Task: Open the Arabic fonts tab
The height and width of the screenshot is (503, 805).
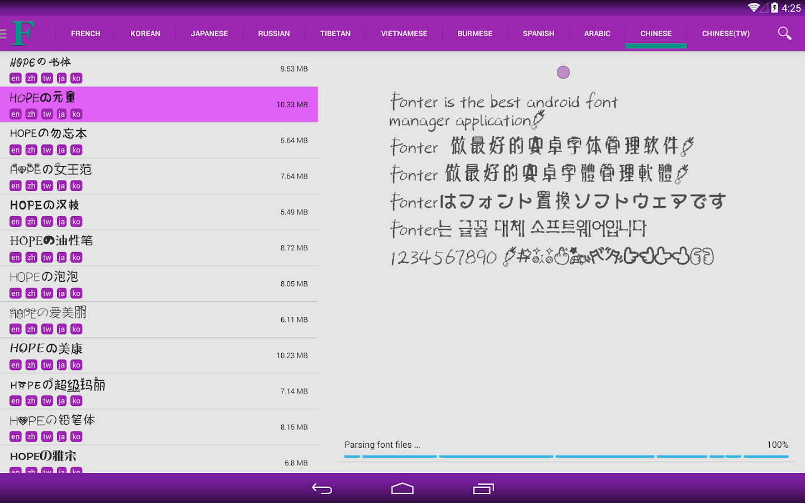Action: tap(598, 34)
